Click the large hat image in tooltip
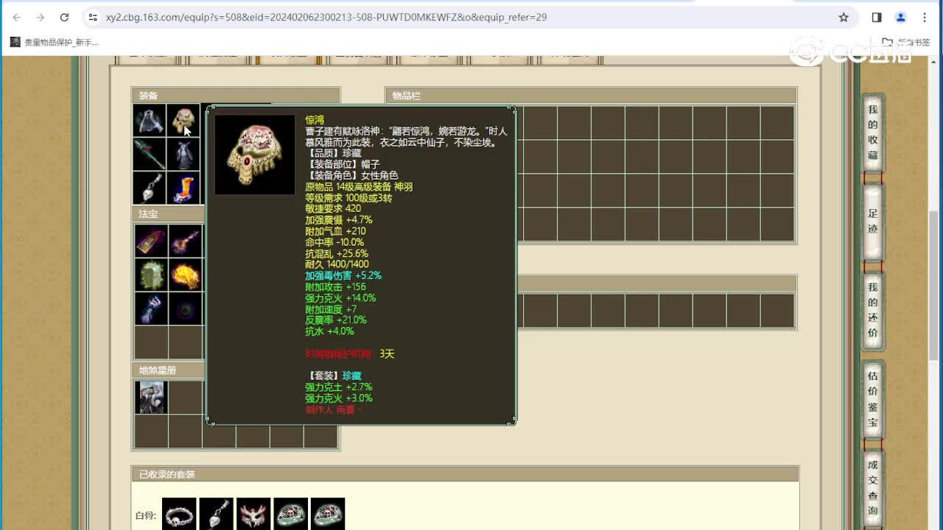Screen dimensions: 943x530 pyautogui.click(x=255, y=155)
